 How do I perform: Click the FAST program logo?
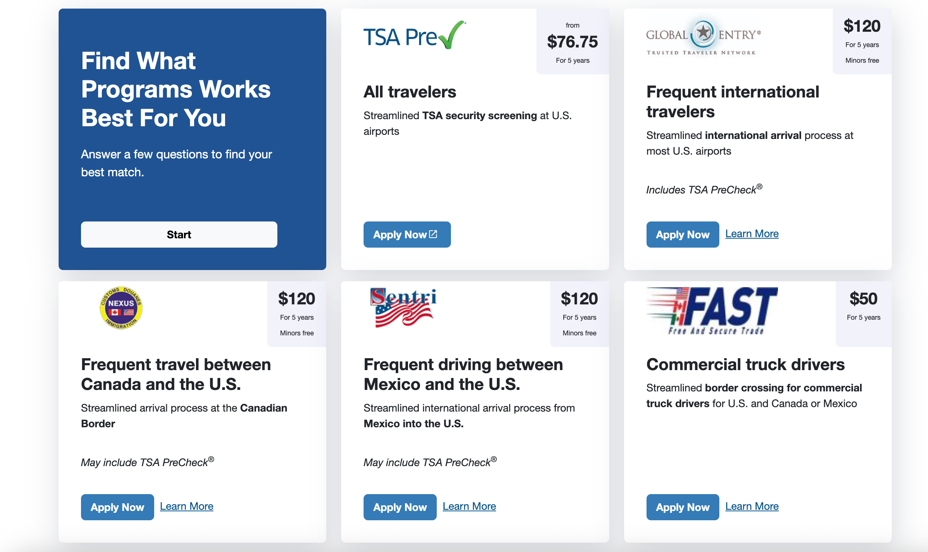click(x=712, y=311)
